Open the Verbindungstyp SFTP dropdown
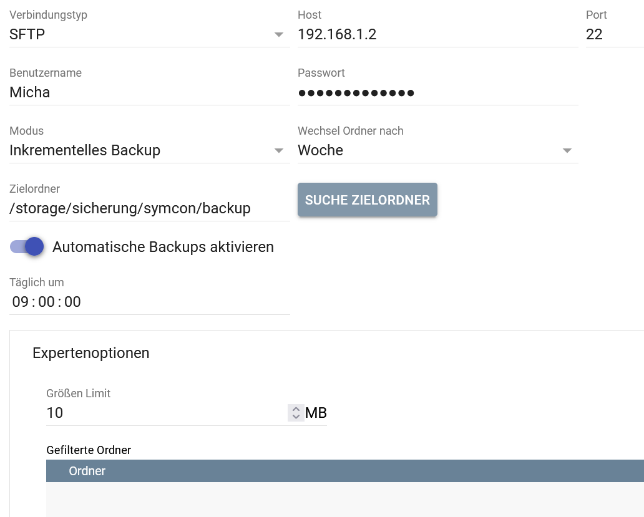644x517 pixels. point(149,34)
